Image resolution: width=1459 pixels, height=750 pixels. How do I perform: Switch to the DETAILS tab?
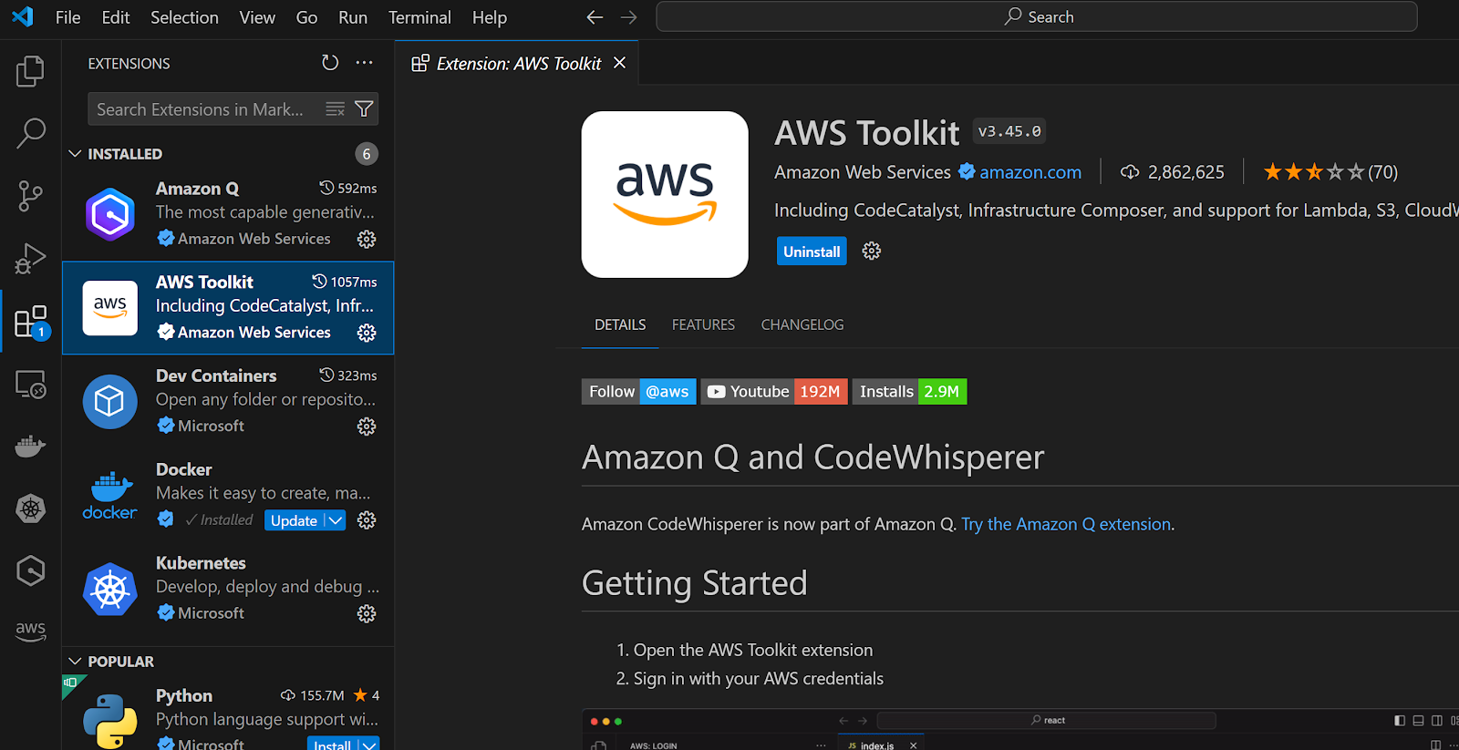coord(620,324)
